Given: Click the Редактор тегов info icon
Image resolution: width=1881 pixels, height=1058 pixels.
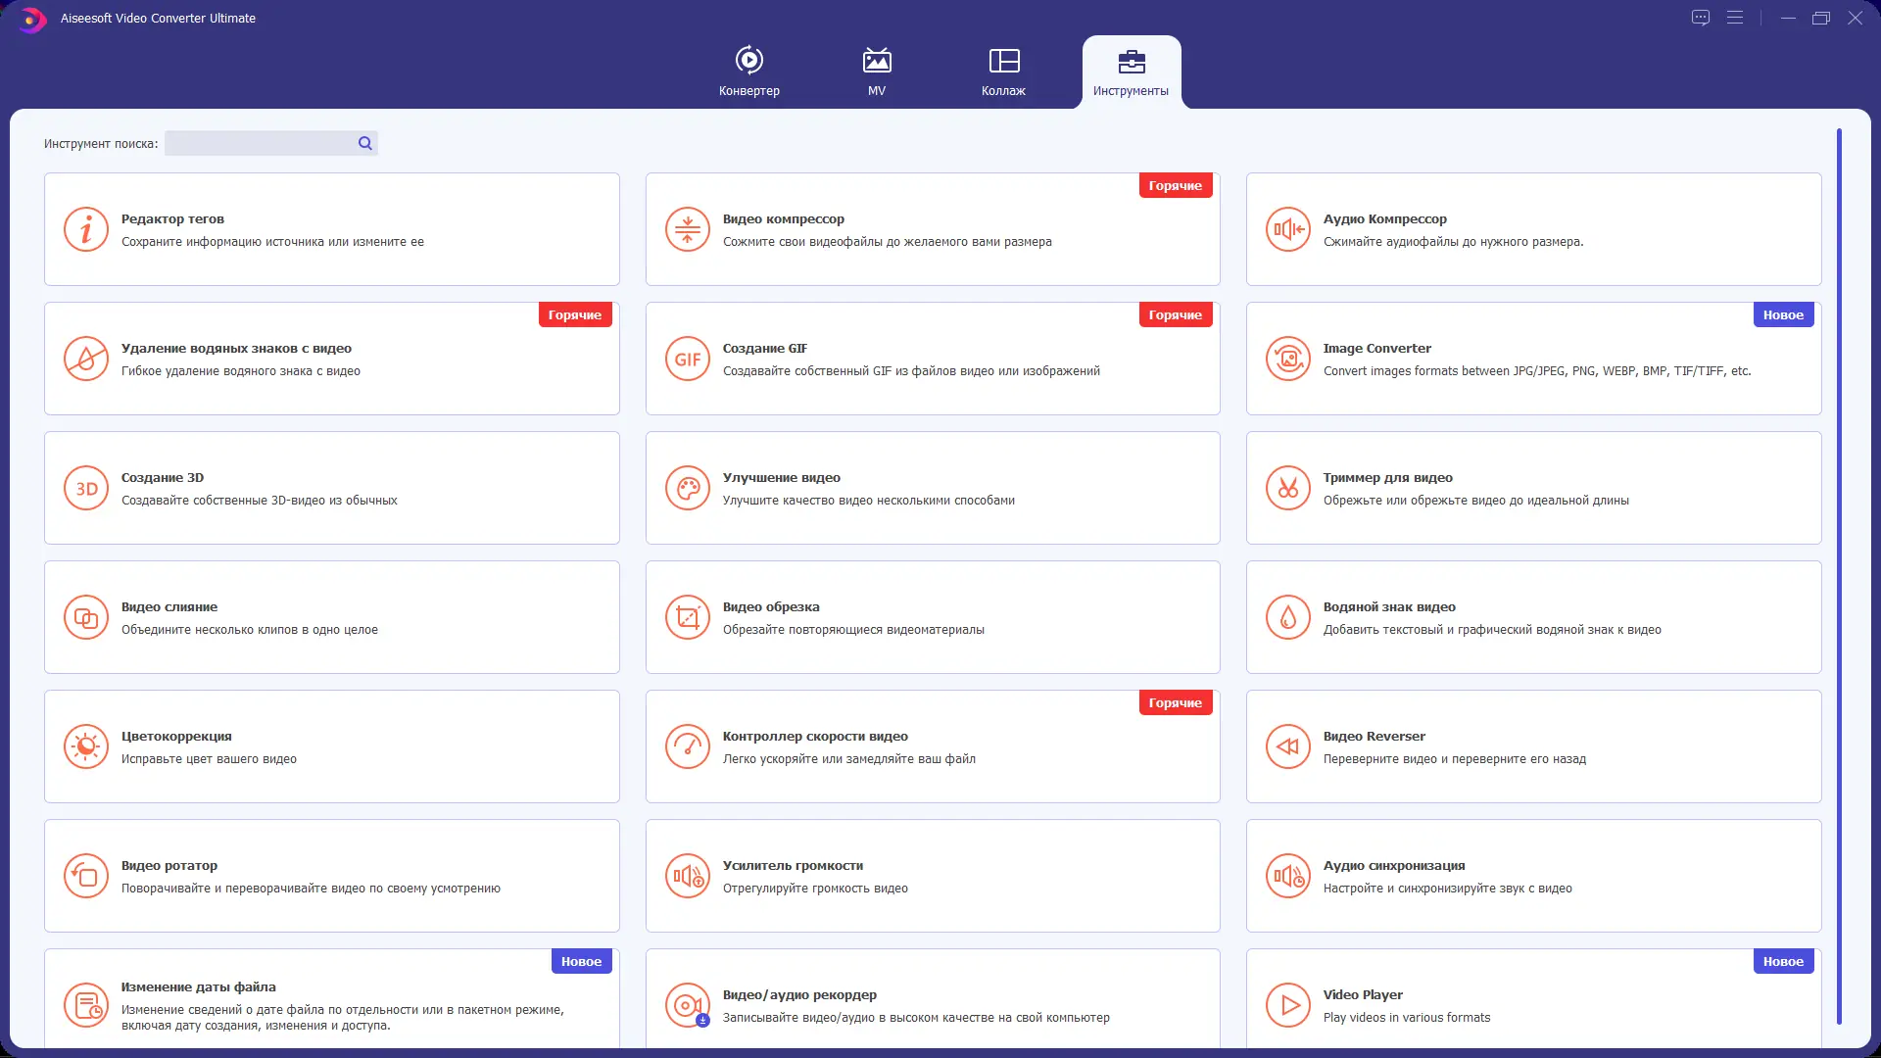Looking at the screenshot, I should (x=86, y=230).
